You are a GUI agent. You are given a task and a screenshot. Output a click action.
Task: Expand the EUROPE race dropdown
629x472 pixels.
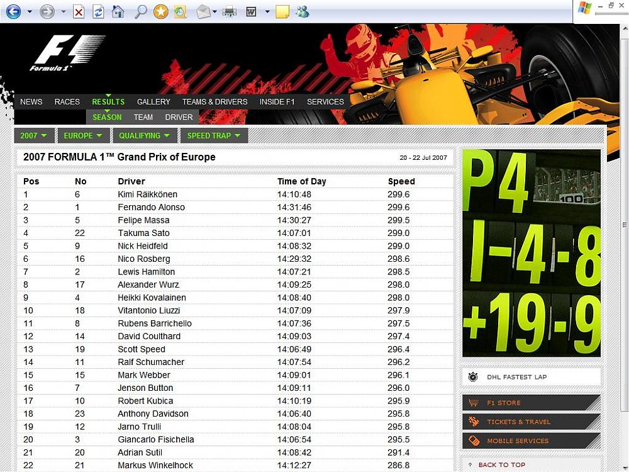(x=84, y=136)
